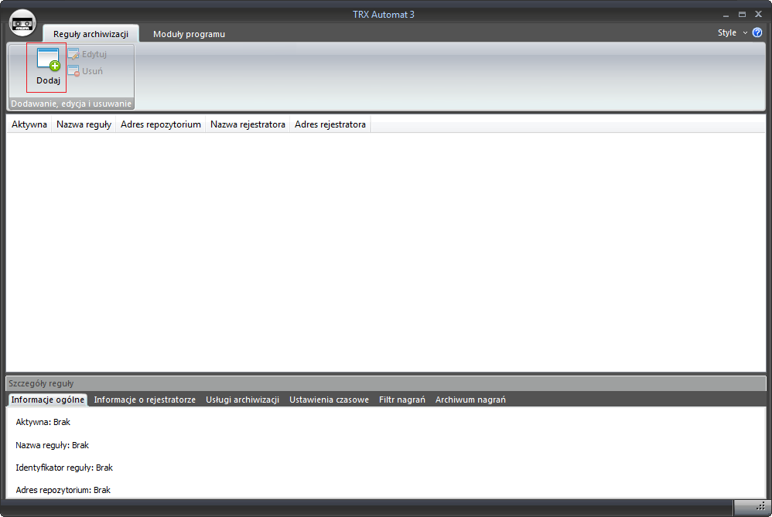Viewport: 772px width, 517px height.
Task: Click the Aktywna: Brak text line
Action: 43,422
